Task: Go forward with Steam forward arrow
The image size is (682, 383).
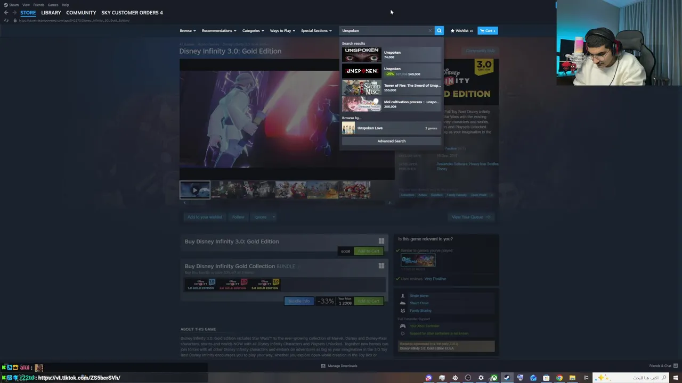Action: pyautogui.click(x=14, y=12)
